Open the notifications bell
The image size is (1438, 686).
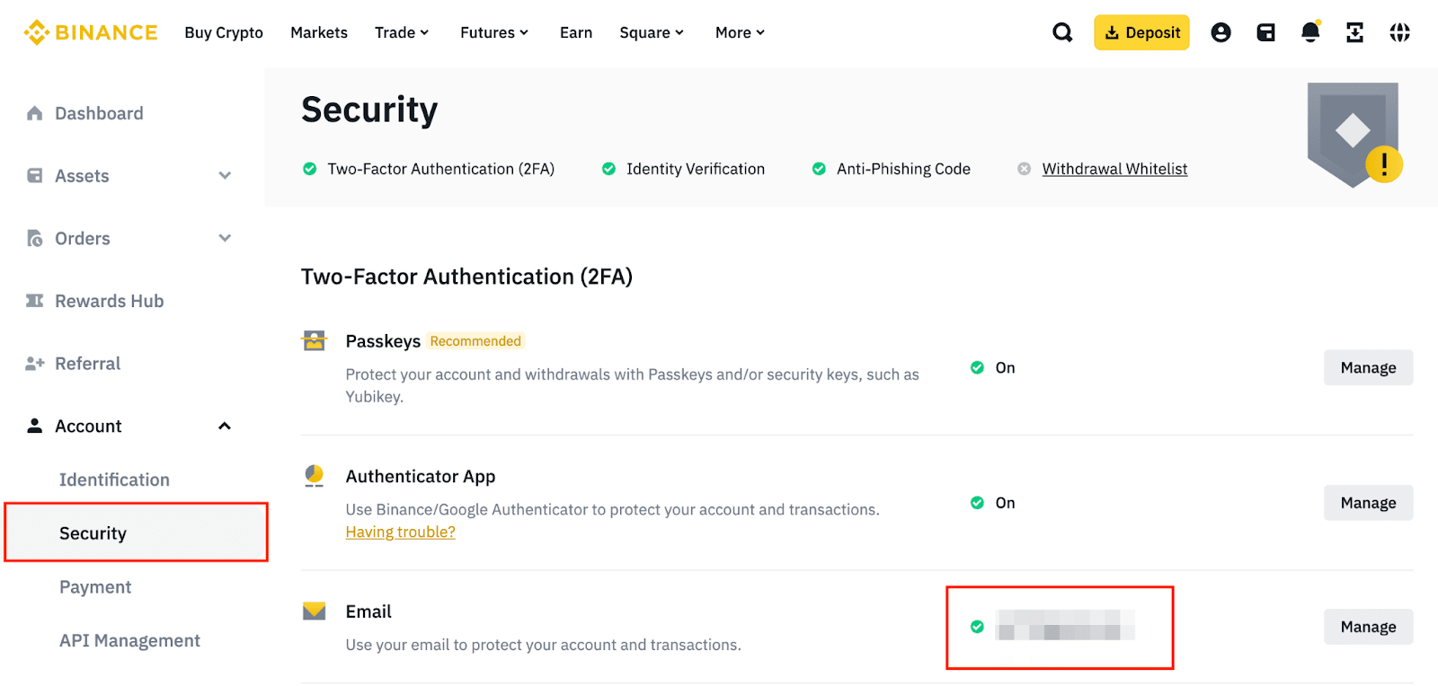coord(1310,32)
